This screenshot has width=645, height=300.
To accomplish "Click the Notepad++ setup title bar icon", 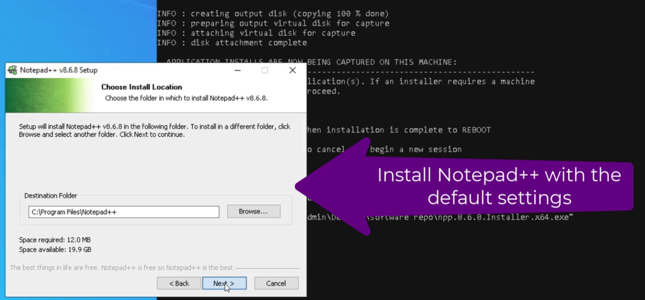I will click(x=12, y=70).
